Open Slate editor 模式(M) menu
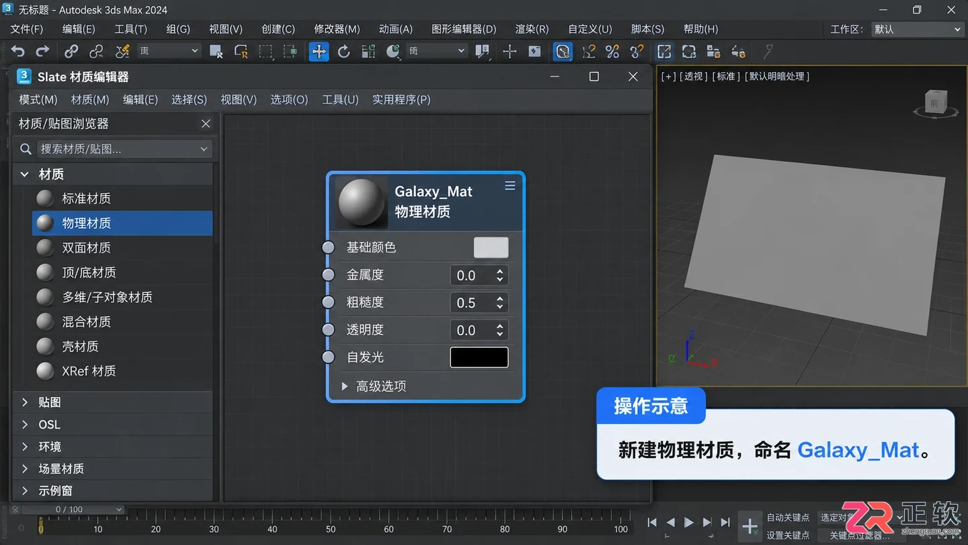 (38, 100)
